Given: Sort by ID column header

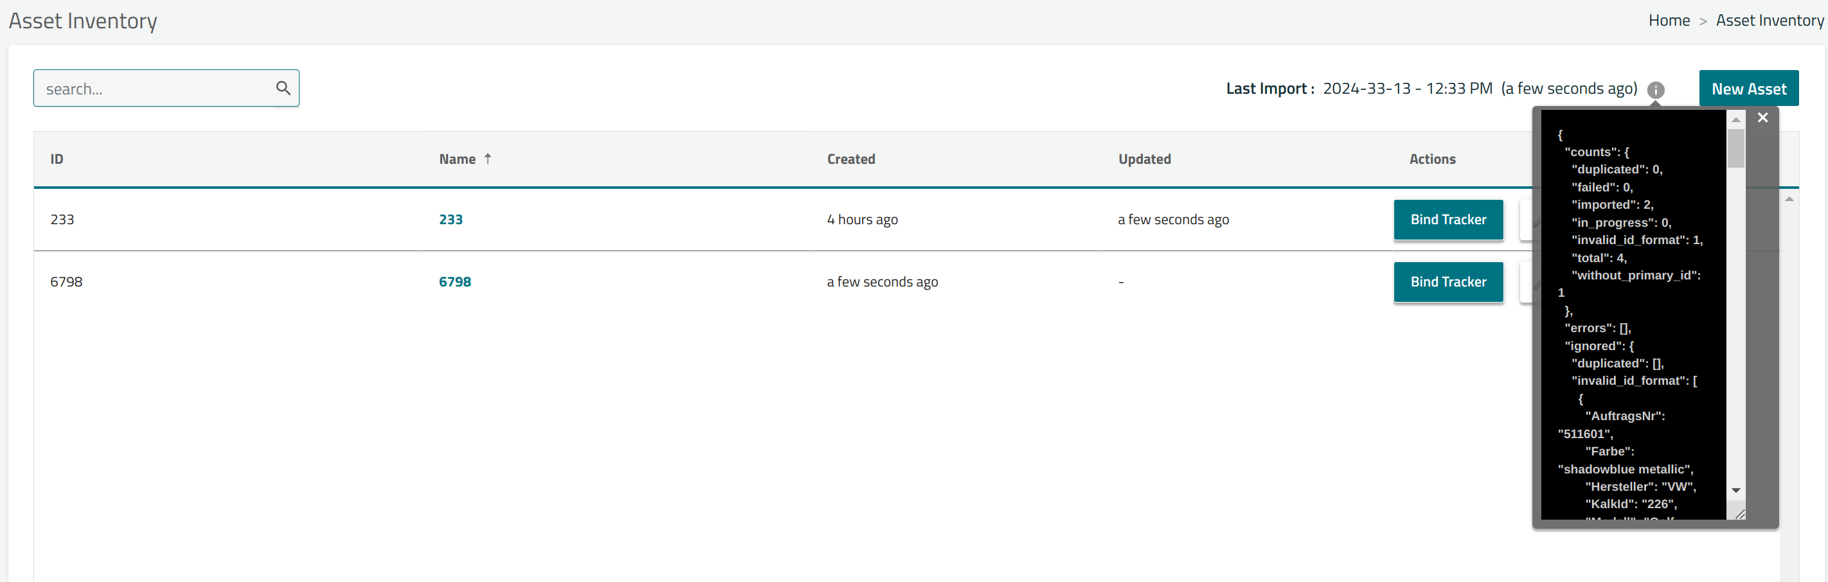Looking at the screenshot, I should tap(57, 159).
